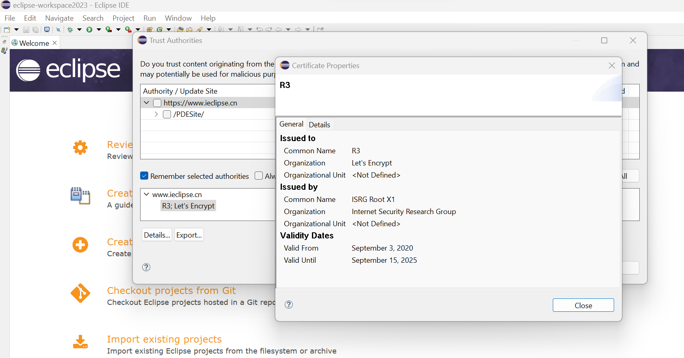Viewport: 684px width, 358px height.
Task: Click the help icon in Certificate Properties dialog
Action: pos(289,304)
